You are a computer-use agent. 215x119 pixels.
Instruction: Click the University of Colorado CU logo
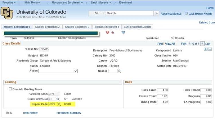pos(7,13)
